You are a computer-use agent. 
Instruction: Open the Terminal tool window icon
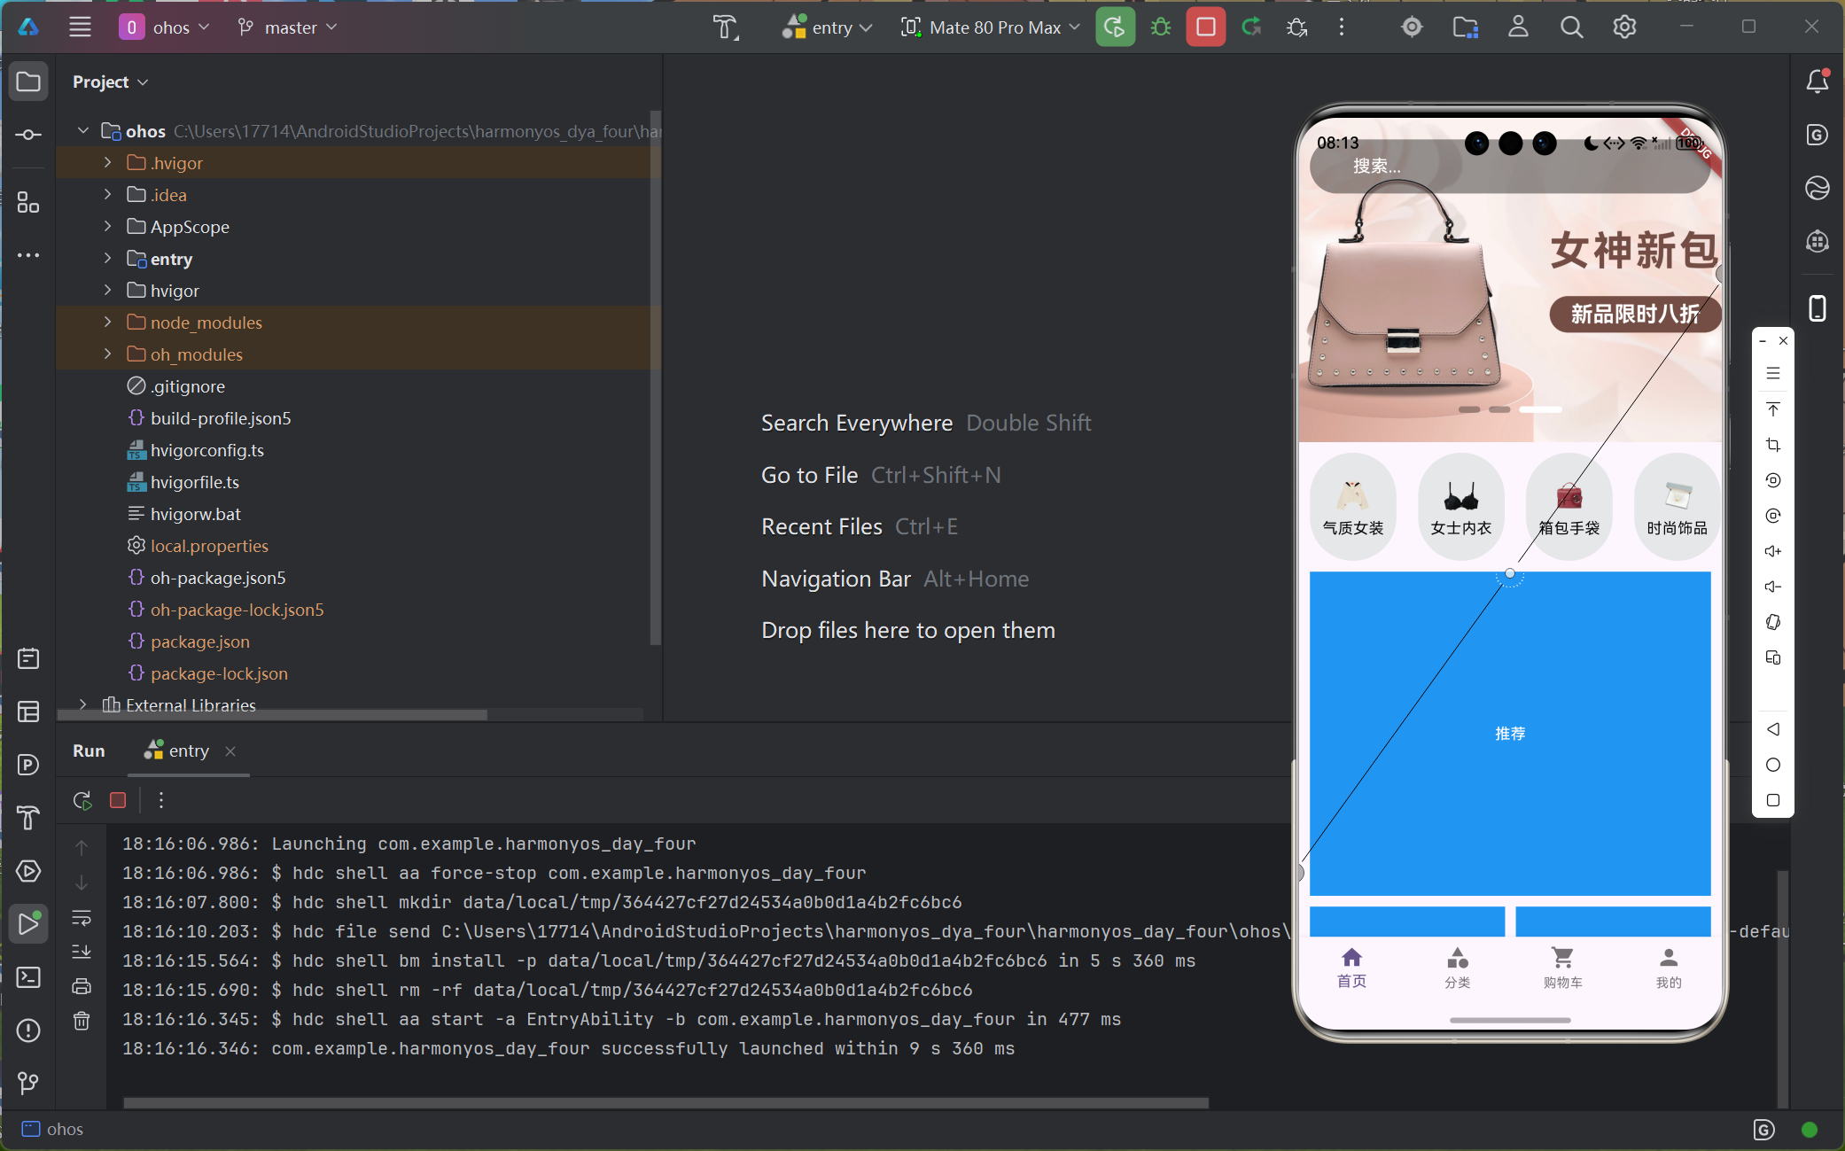click(28, 977)
